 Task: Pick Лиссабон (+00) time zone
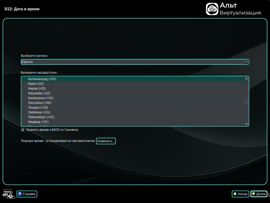pos(40,103)
